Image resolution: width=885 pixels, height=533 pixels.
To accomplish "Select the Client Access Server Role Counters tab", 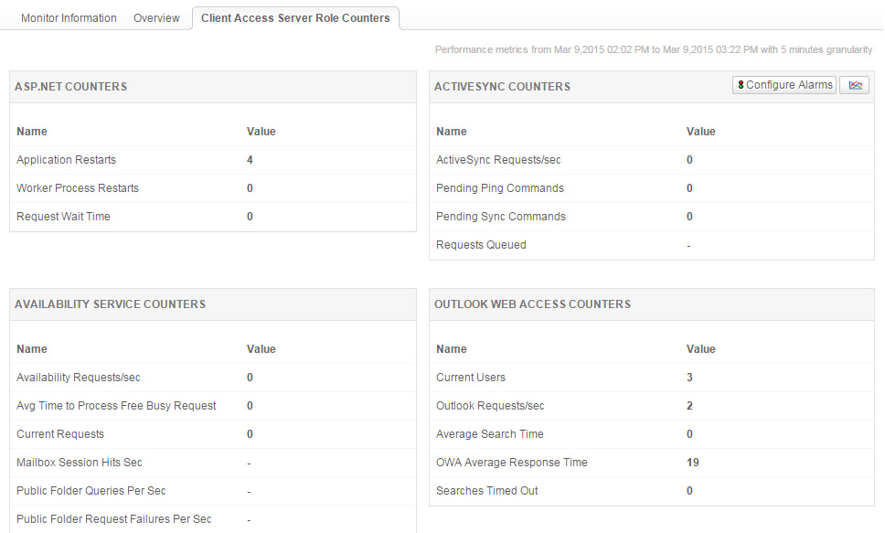I will pos(295,18).
